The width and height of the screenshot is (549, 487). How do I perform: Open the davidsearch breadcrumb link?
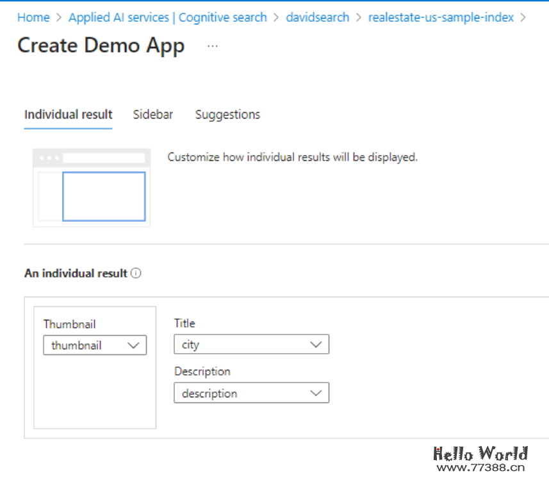click(318, 18)
